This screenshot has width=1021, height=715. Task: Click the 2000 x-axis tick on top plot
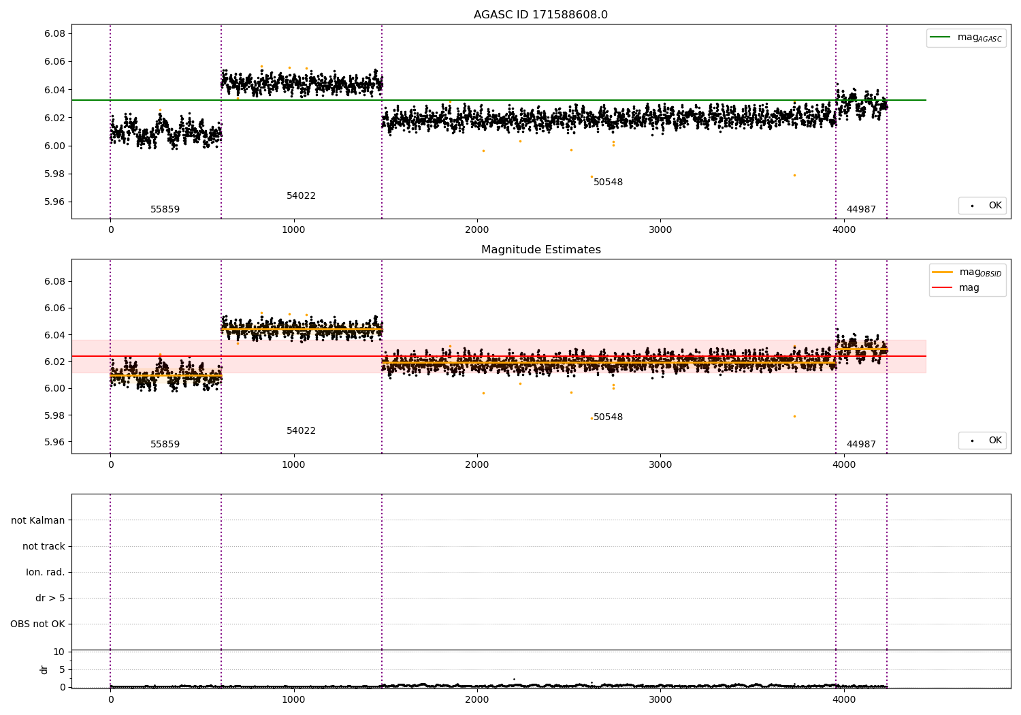(477, 229)
